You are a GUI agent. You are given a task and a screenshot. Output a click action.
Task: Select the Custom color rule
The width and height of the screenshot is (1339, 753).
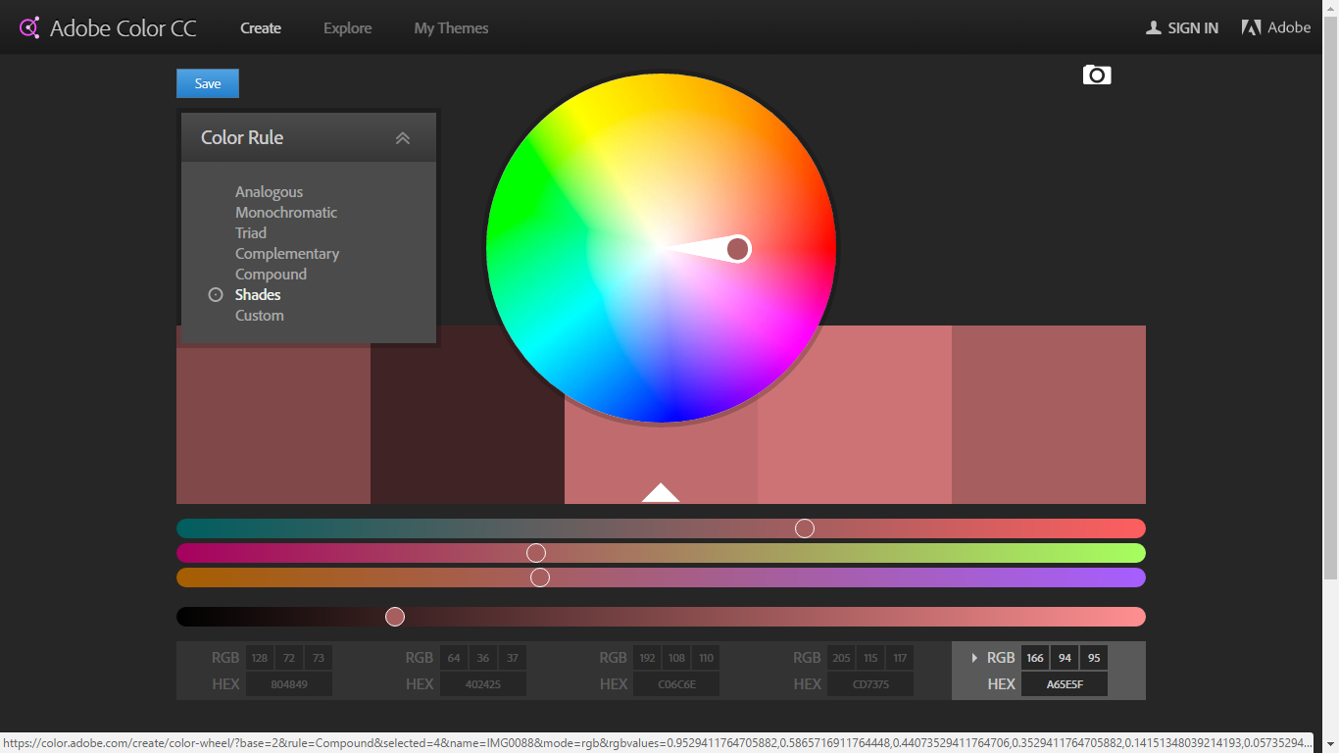pos(260,316)
